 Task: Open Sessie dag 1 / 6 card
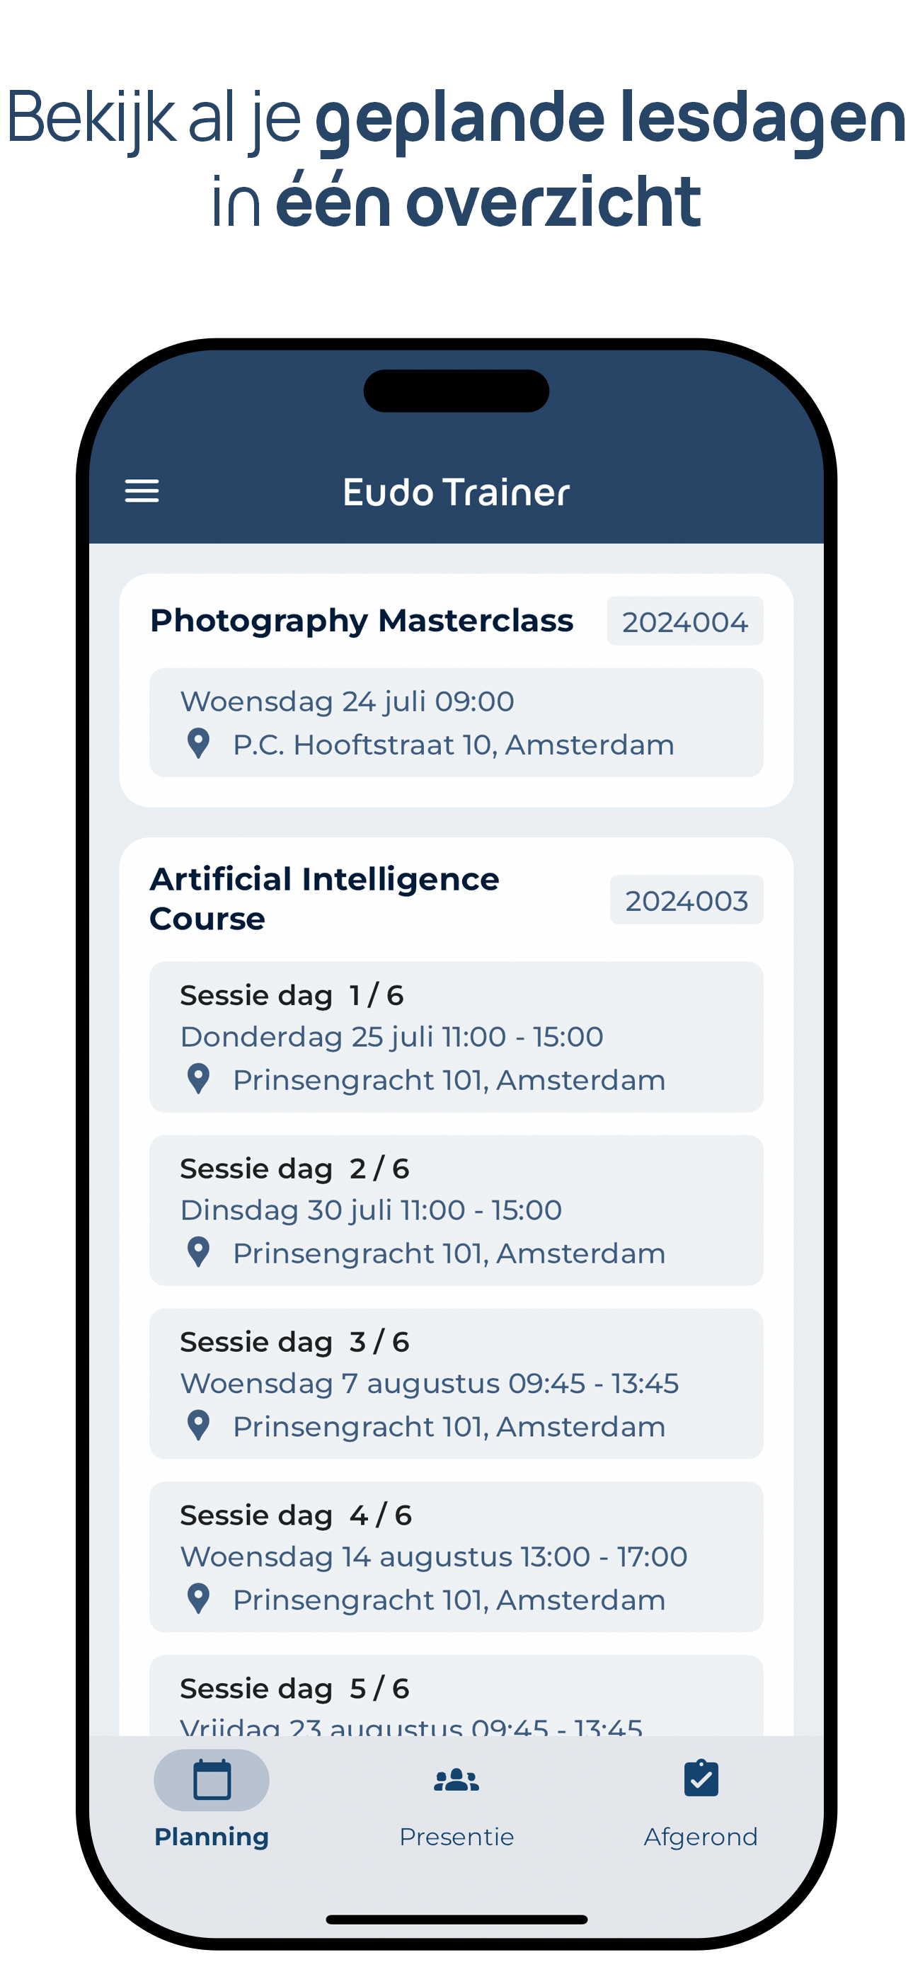(x=456, y=1036)
